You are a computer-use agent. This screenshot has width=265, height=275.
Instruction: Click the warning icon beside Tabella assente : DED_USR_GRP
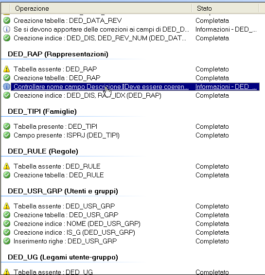(7, 206)
